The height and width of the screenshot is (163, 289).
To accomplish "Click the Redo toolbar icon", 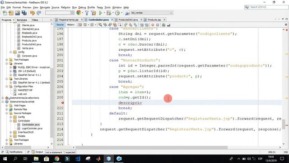I will pos(39,13).
